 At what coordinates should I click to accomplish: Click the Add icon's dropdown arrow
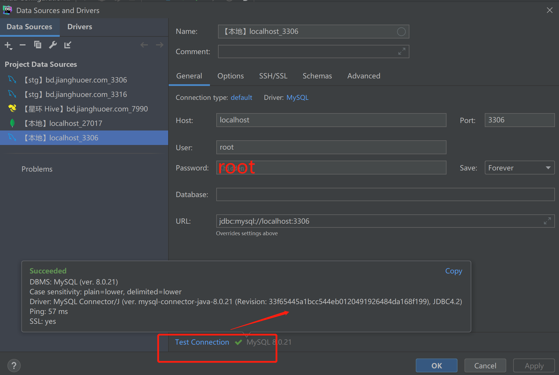(11, 49)
